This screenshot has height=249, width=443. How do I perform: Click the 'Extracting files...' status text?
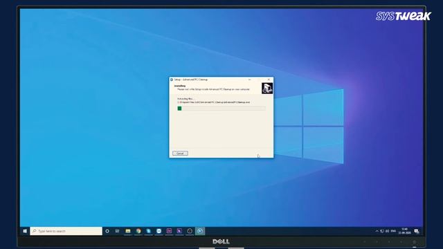tap(186, 99)
